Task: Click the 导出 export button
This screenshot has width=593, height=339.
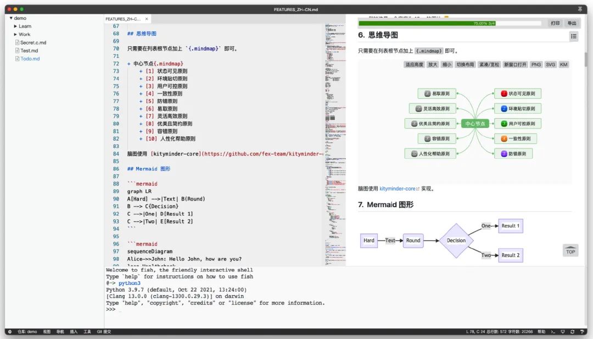Action: click(572, 24)
